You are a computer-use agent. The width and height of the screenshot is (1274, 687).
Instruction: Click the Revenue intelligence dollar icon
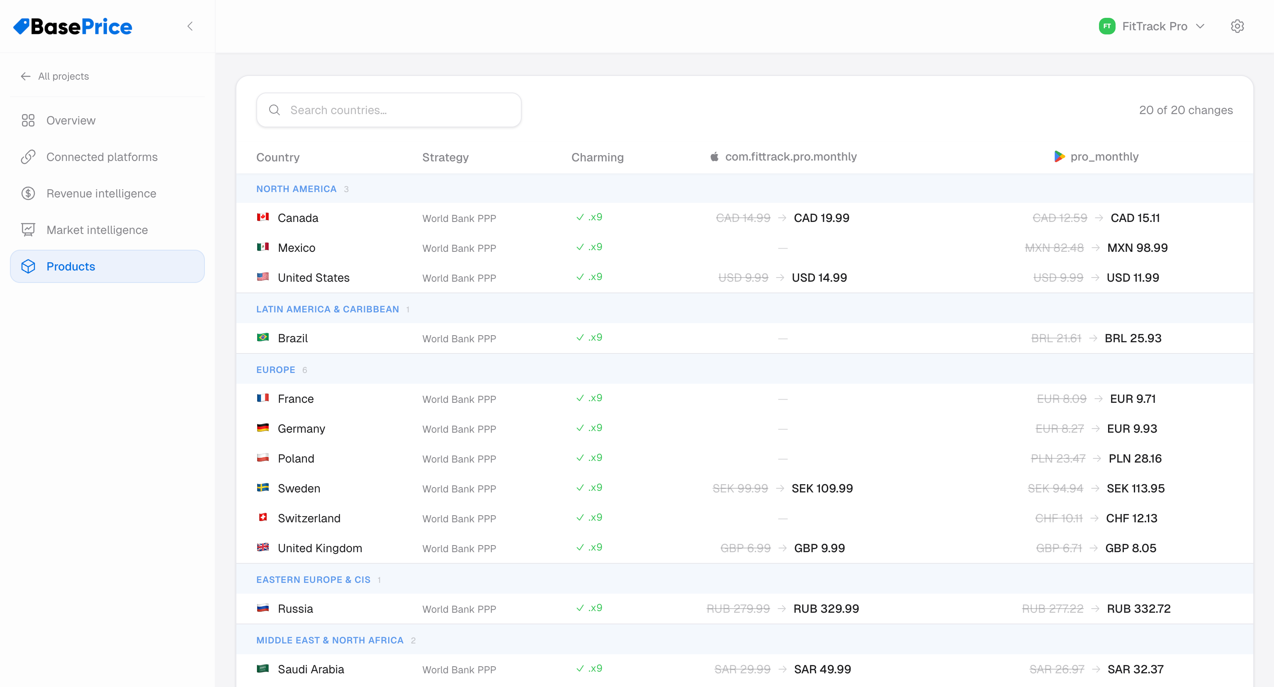point(28,193)
